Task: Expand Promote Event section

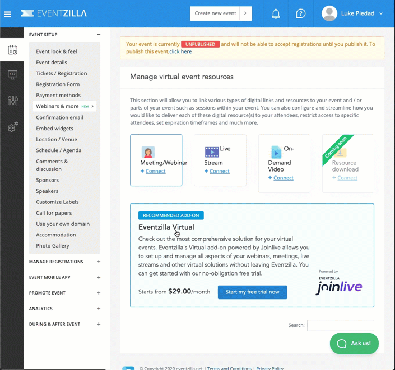Action: [x=99, y=293]
